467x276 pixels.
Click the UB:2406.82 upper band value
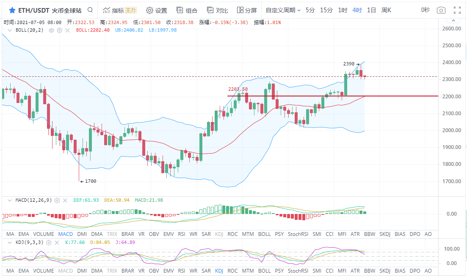pos(129,30)
